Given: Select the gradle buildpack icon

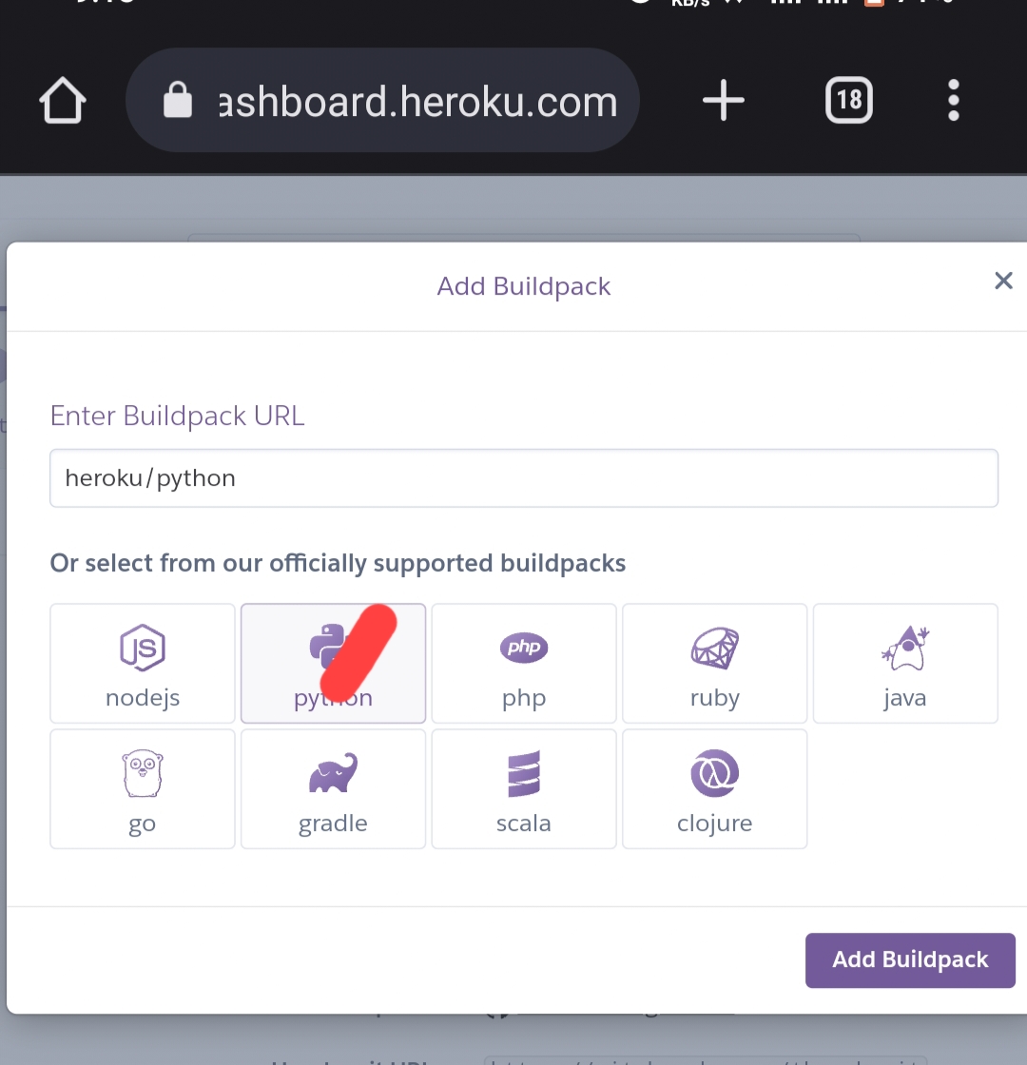Looking at the screenshot, I should pos(333,788).
